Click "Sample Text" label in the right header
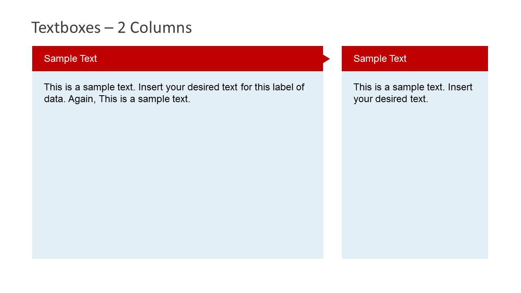The image size is (521, 293). (380, 59)
